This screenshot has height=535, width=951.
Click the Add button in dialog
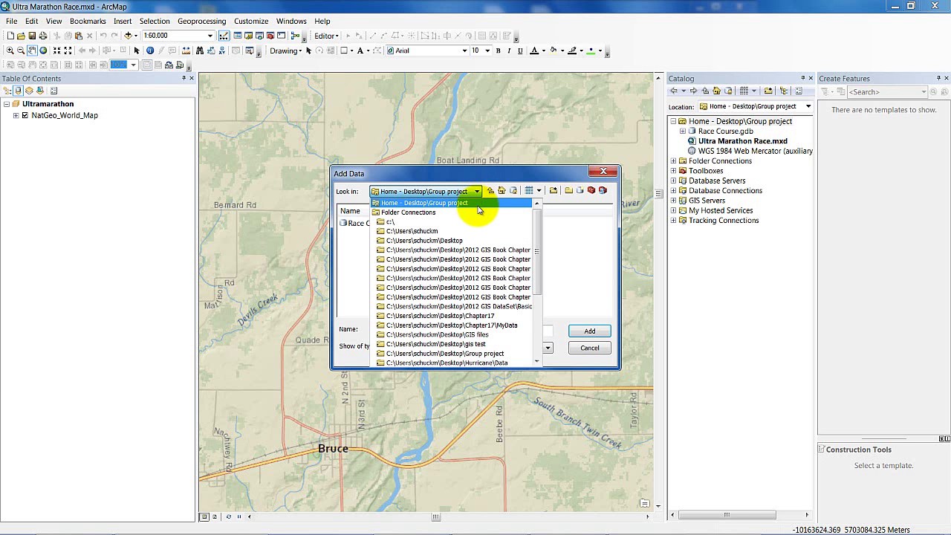(x=589, y=331)
